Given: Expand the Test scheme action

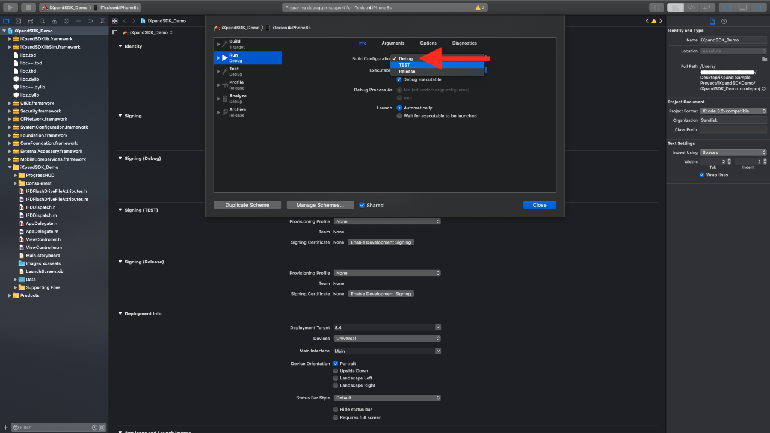Looking at the screenshot, I should (218, 71).
